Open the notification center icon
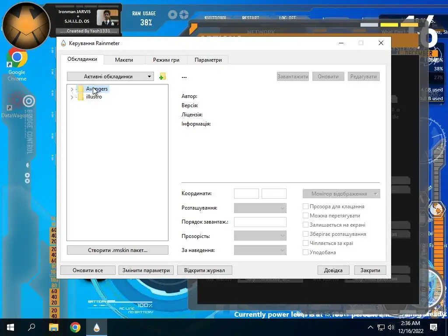Screen dimensions: 448x336 click(x=434, y=327)
